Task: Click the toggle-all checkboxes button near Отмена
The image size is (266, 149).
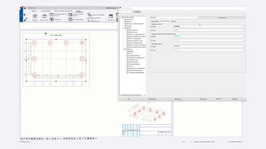Action: click(x=219, y=99)
